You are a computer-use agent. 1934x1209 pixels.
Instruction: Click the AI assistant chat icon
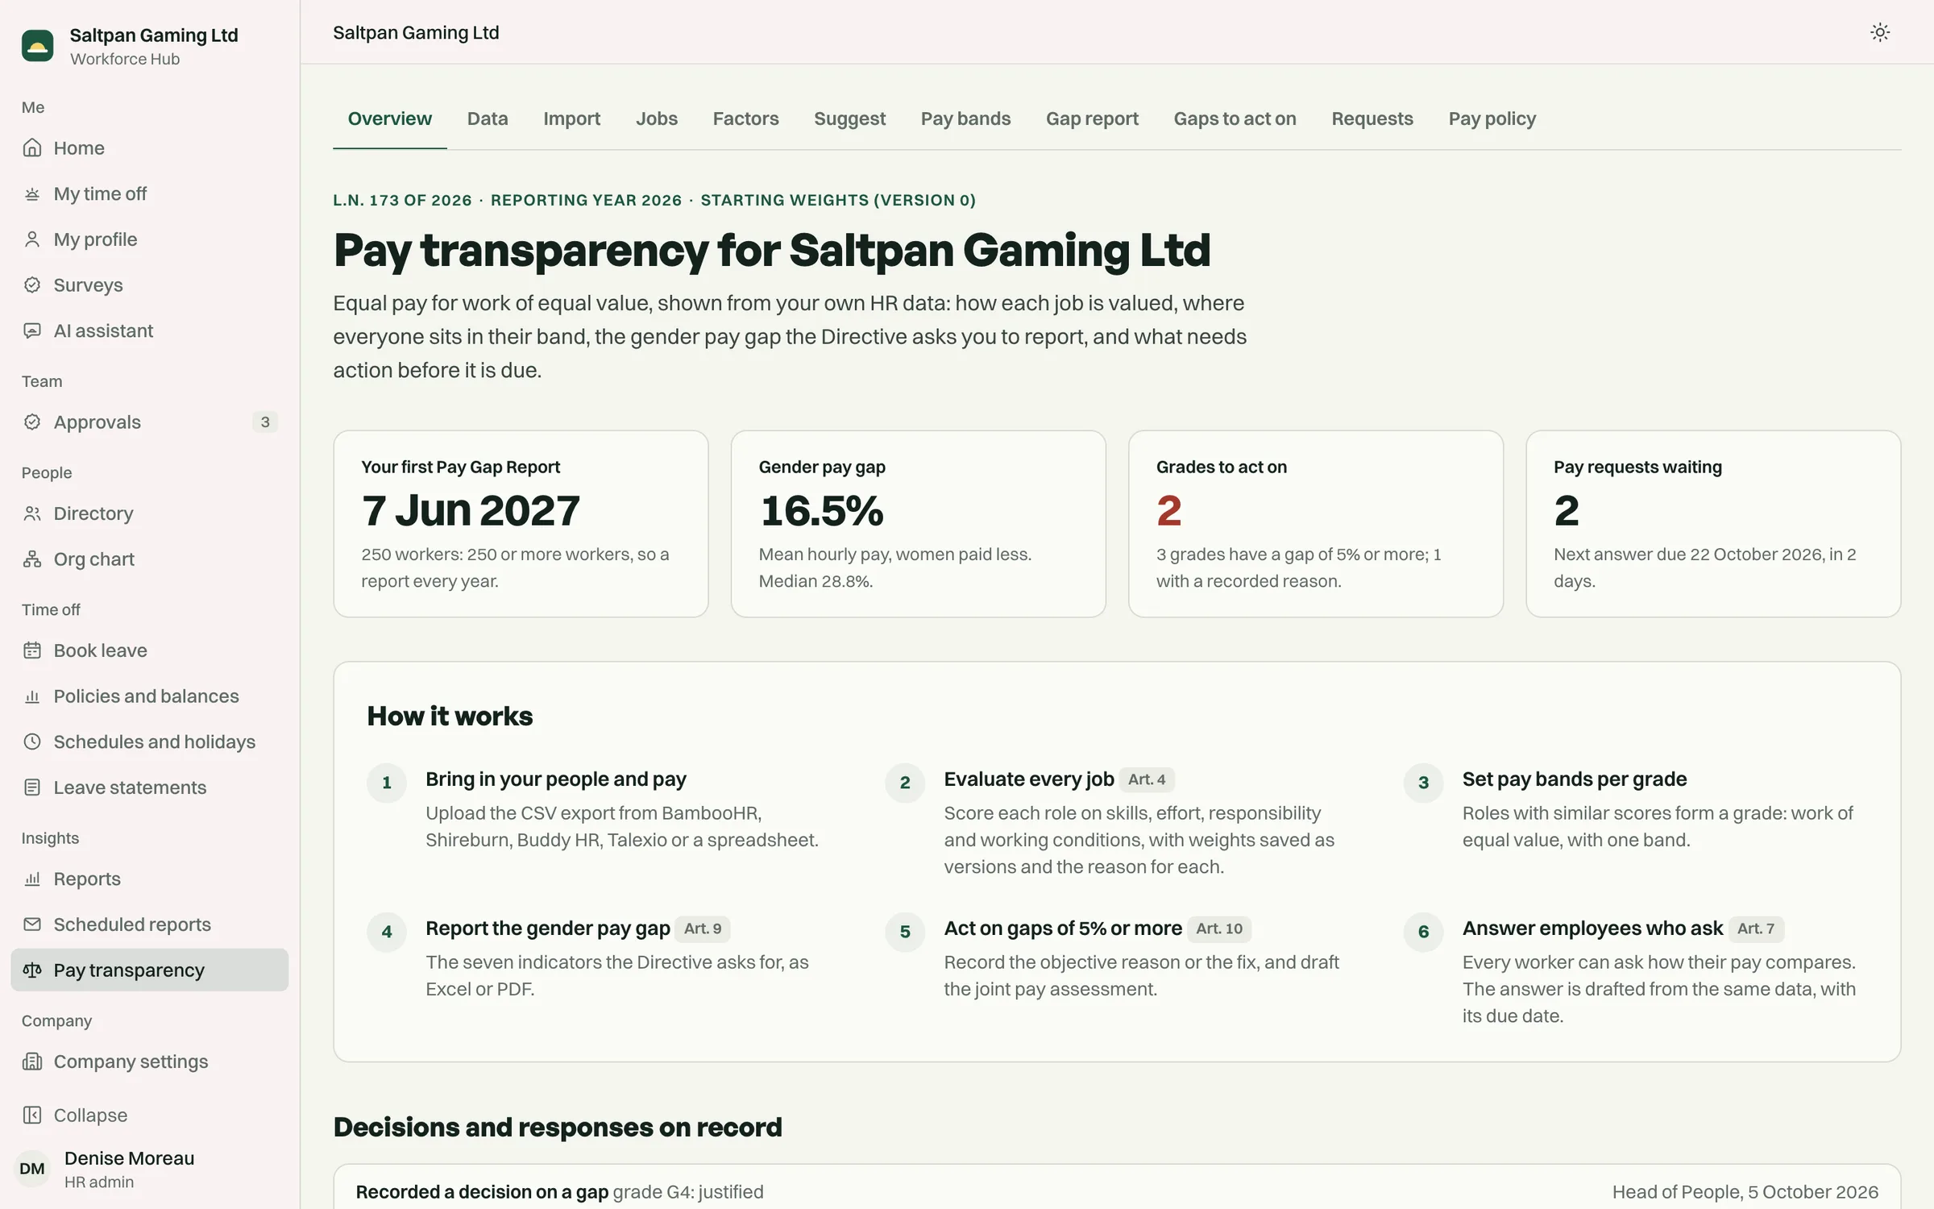pyautogui.click(x=32, y=331)
